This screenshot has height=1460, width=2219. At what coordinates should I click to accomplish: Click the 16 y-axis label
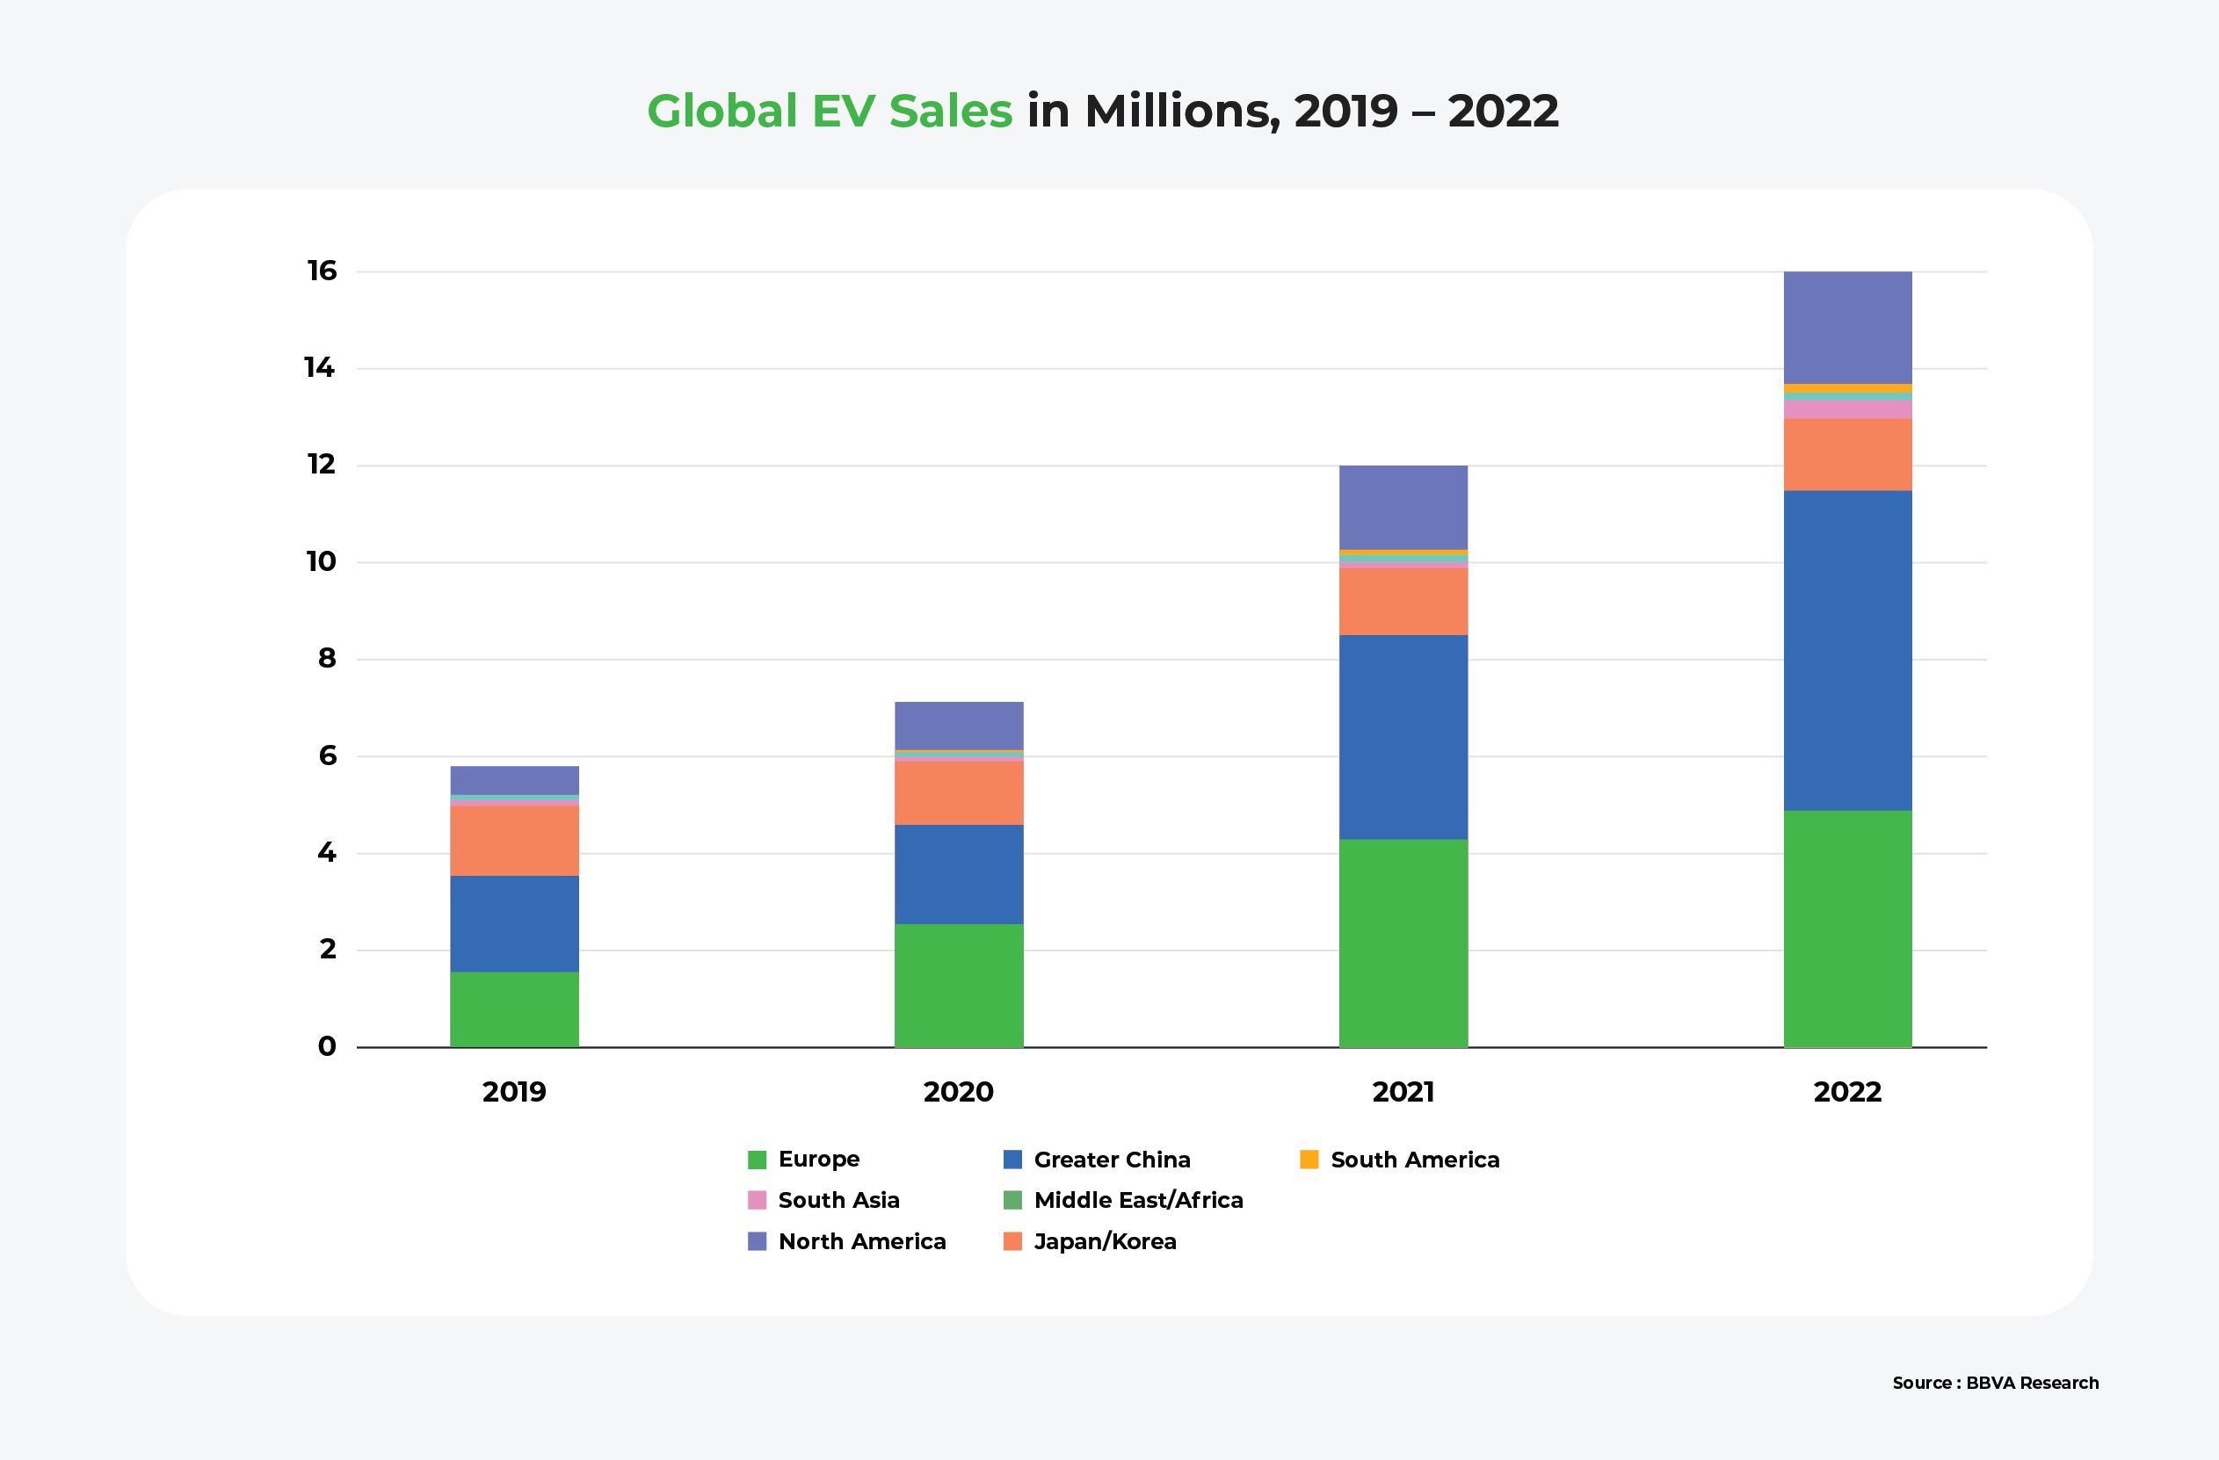pos(322,271)
